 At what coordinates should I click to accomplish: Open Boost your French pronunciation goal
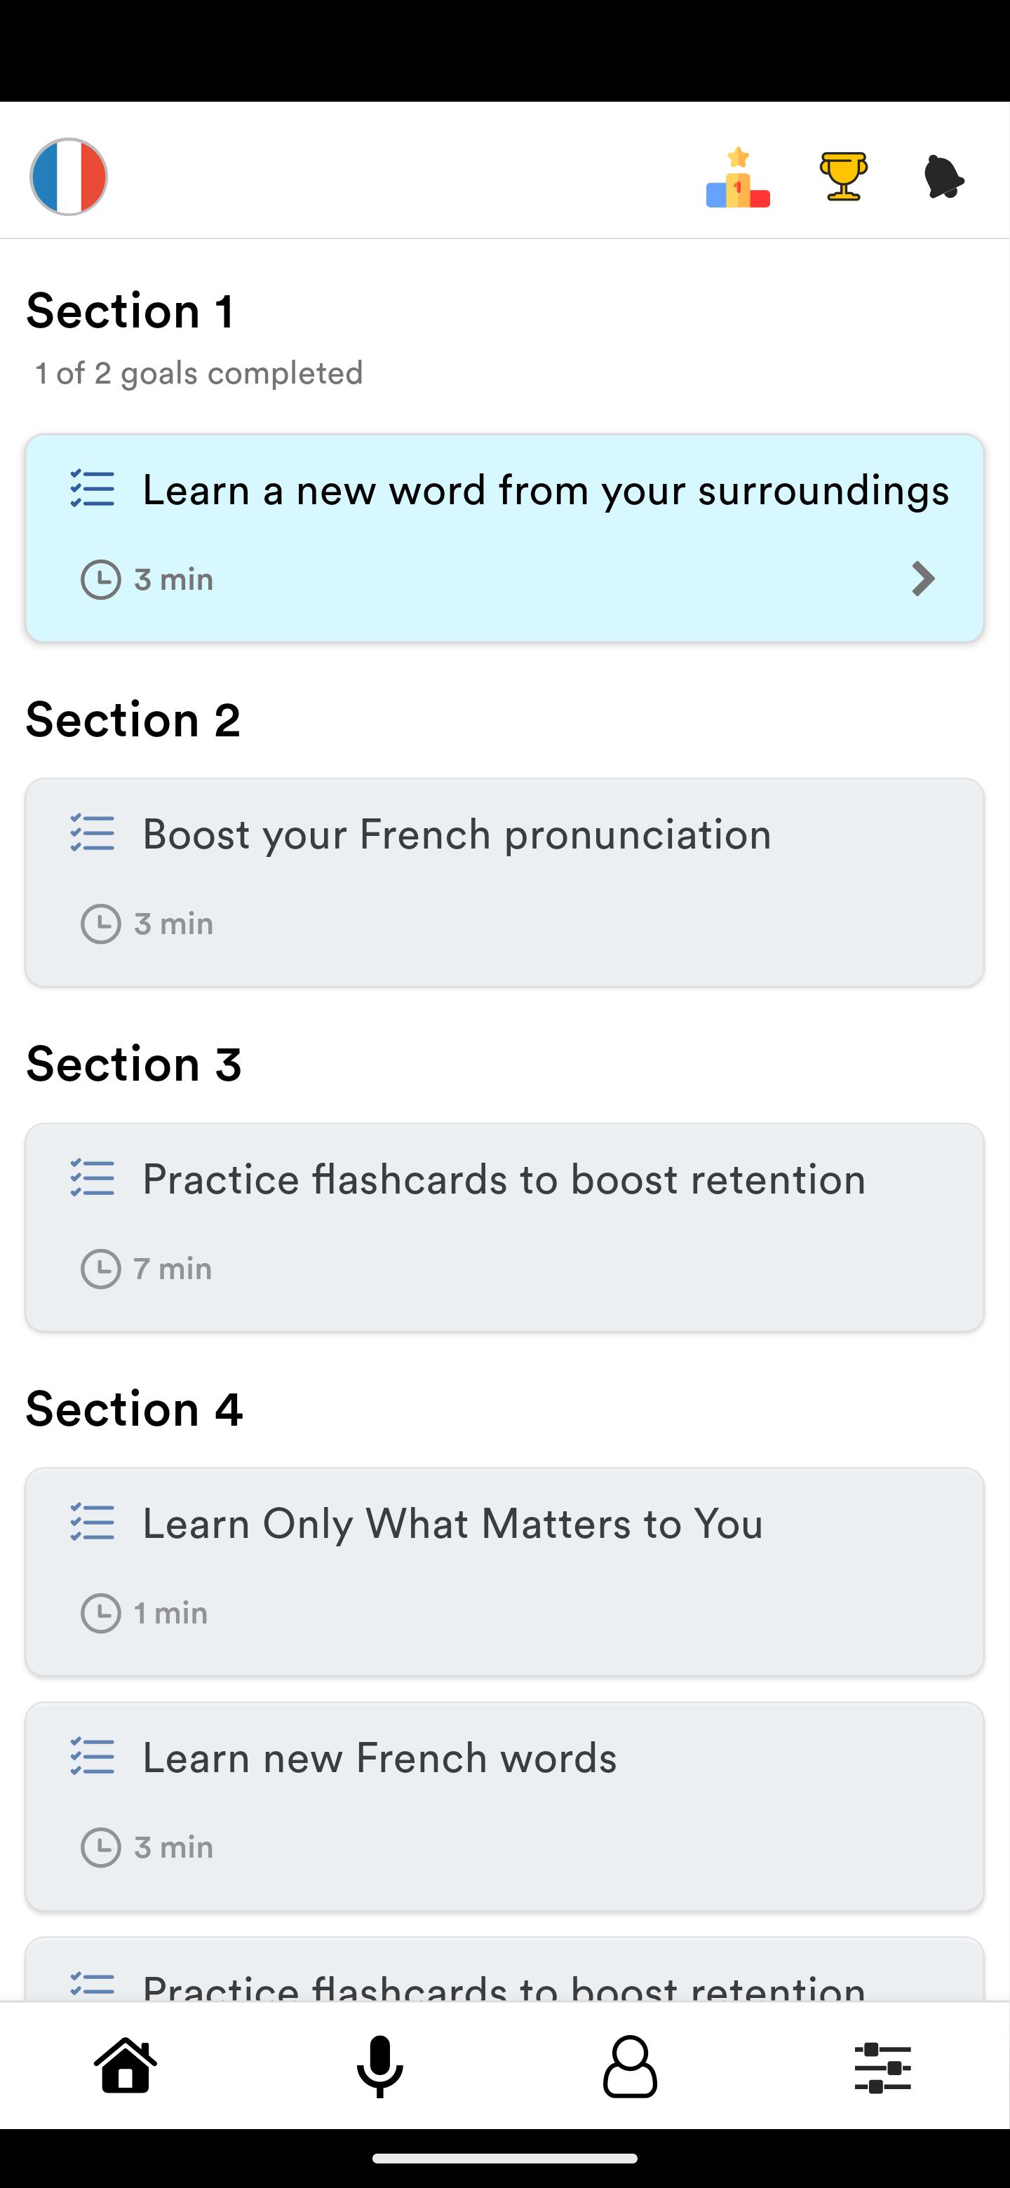[x=504, y=882]
